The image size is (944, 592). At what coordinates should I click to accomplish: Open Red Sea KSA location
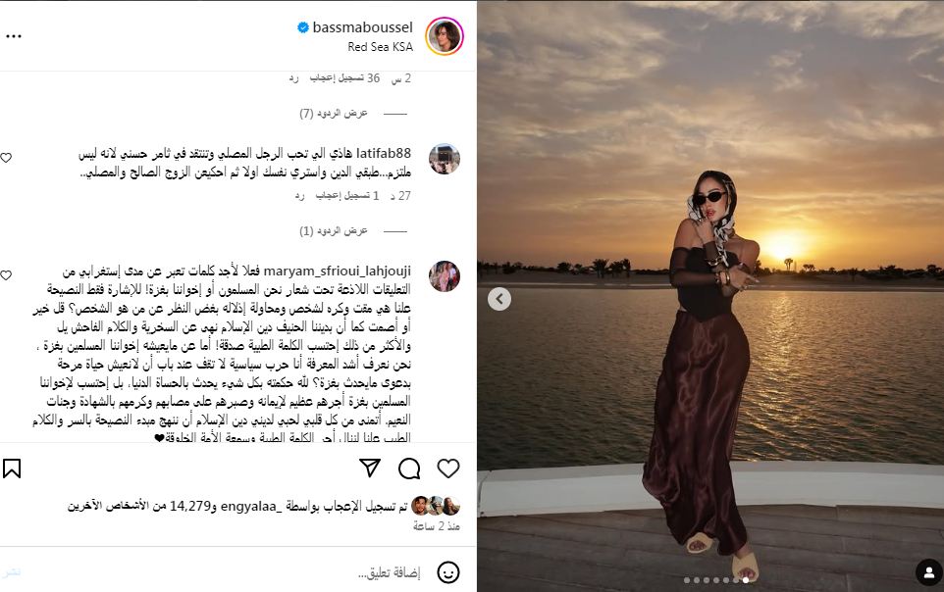[x=381, y=46]
